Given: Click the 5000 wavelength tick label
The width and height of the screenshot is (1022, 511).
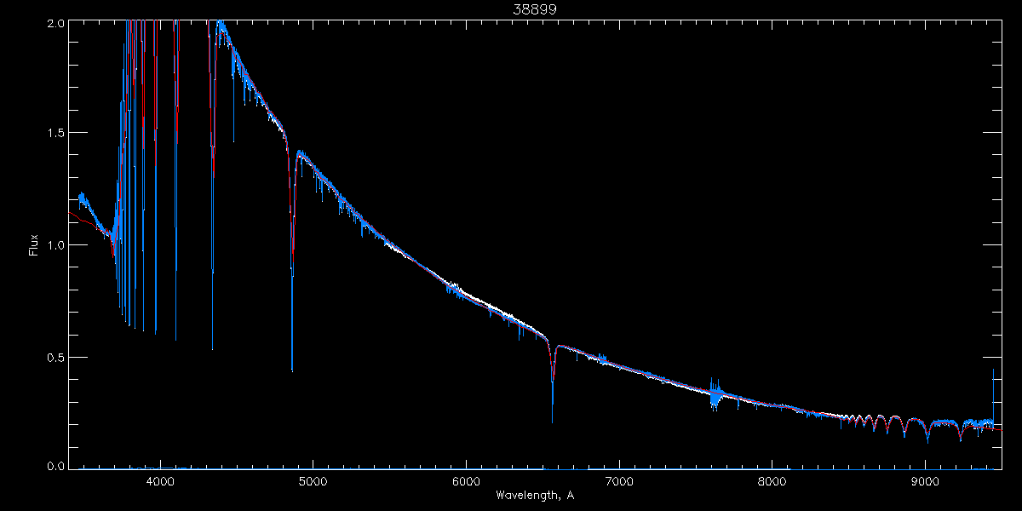Looking at the screenshot, I should 313,482.
